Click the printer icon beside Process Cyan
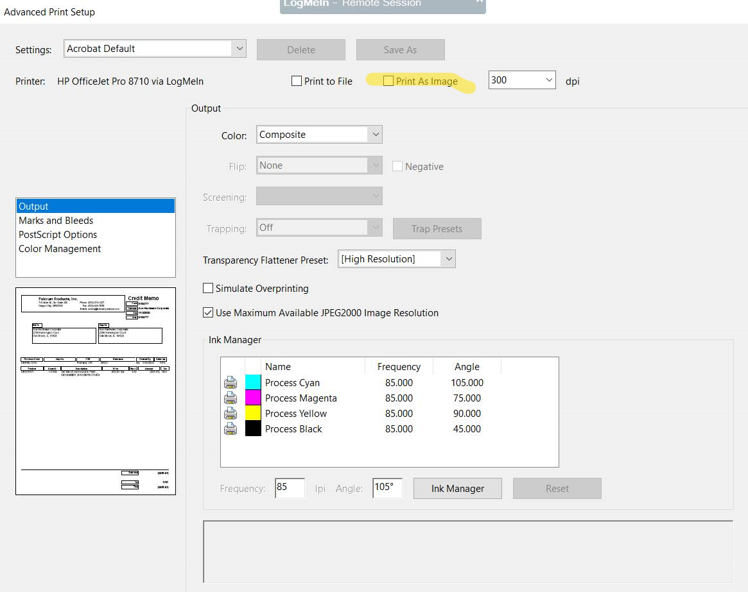Image resolution: width=748 pixels, height=592 pixels. [x=230, y=383]
